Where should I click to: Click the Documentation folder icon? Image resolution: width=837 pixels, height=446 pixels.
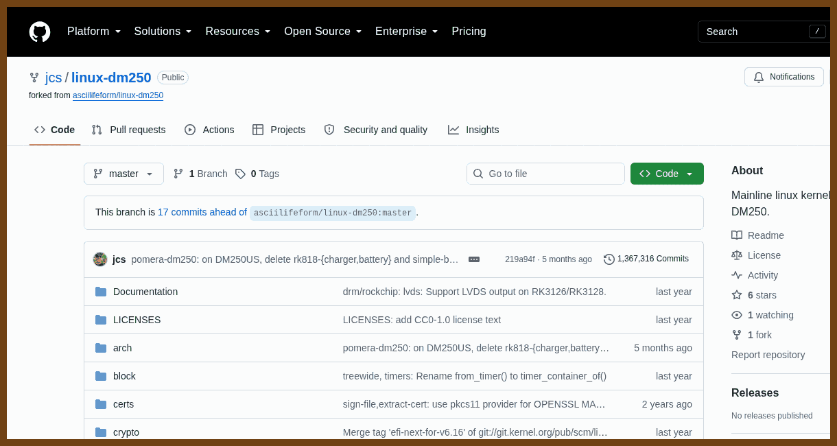pos(101,292)
